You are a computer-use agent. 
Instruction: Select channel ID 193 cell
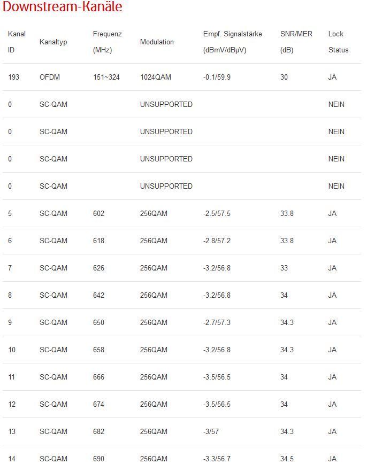point(14,77)
